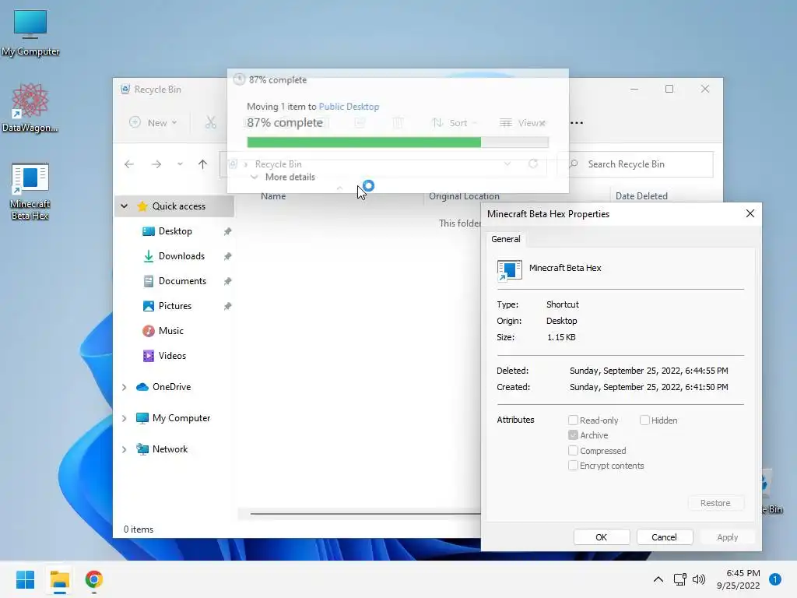
Task: Toggle the Compressed attribute checkbox
Action: [573, 451]
